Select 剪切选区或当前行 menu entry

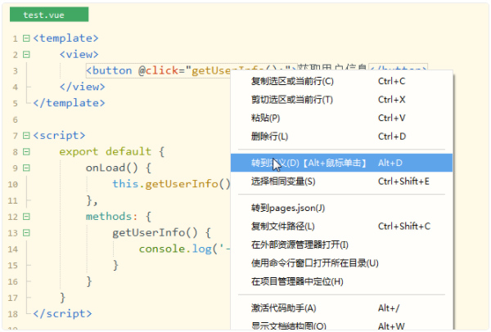pyautogui.click(x=292, y=99)
